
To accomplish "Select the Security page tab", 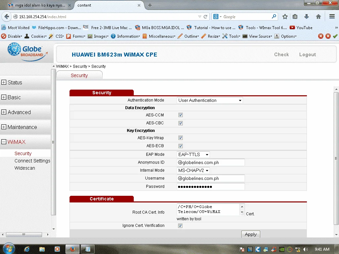I will coord(79,75).
